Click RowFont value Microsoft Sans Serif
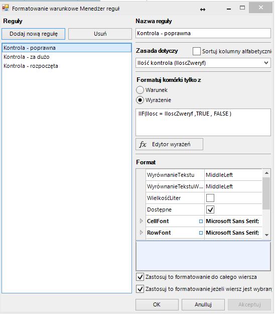Image resolution: width=276 pixels, height=315 pixels. tap(233, 233)
